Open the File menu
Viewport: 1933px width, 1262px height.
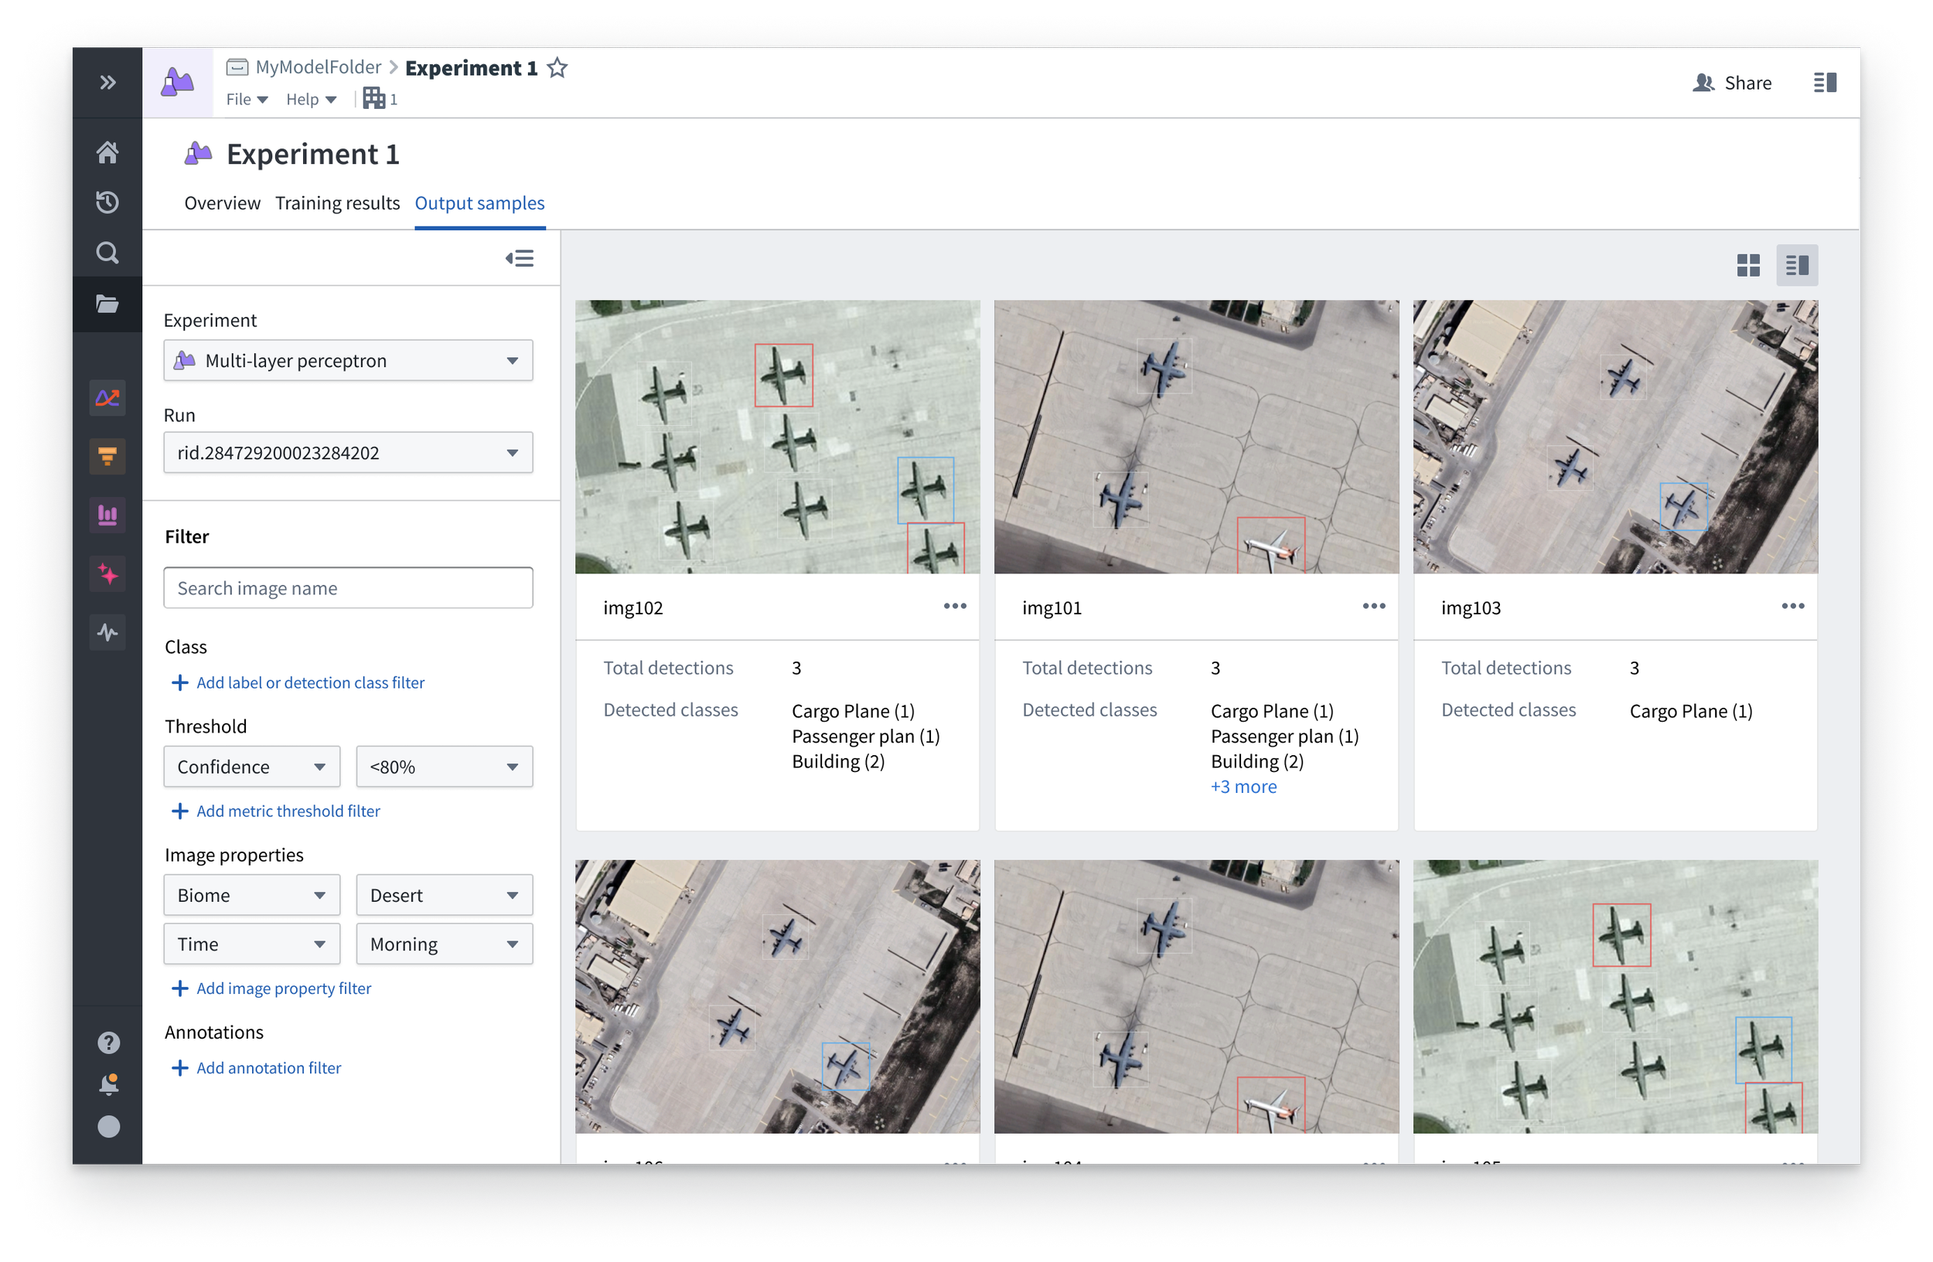coord(246,99)
